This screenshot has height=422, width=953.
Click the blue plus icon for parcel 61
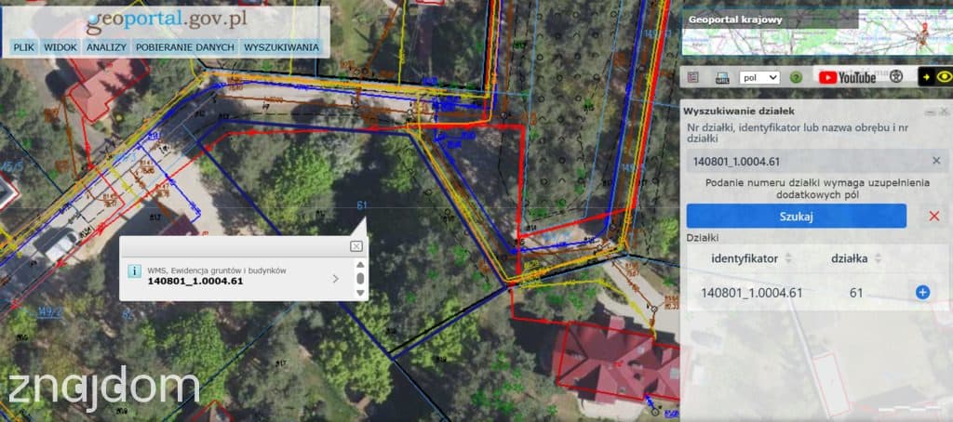coord(922,293)
